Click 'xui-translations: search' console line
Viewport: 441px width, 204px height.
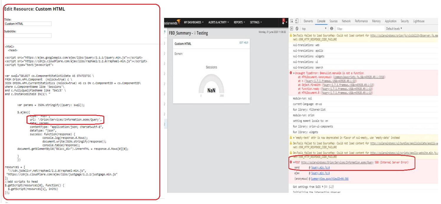pos(308,68)
